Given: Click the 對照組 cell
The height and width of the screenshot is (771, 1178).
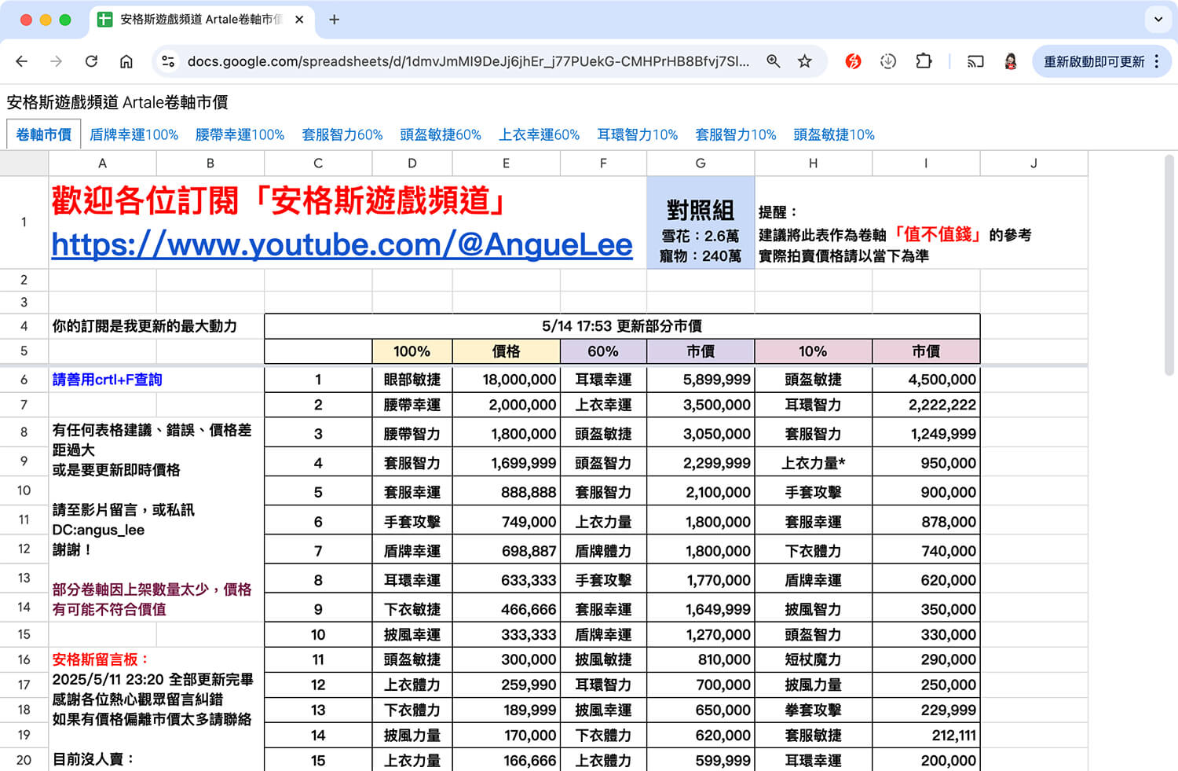Looking at the screenshot, I should (x=701, y=222).
